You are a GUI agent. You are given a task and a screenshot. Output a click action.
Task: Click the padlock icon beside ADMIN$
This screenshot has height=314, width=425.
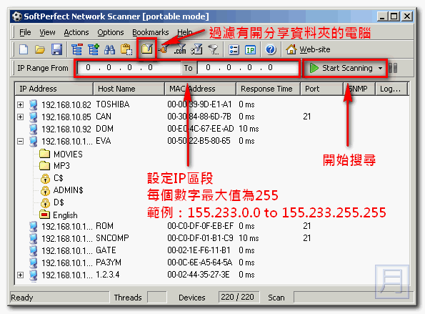[x=45, y=191]
